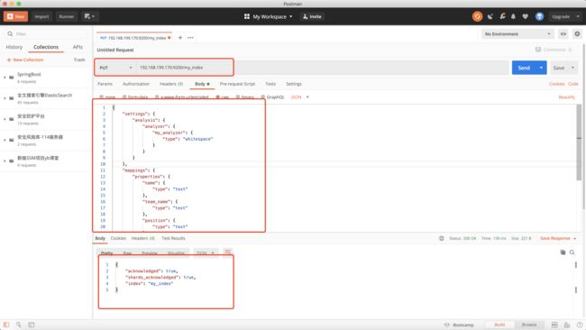Select the none body type
Screen dimensions: 586x330
tap(107, 96)
